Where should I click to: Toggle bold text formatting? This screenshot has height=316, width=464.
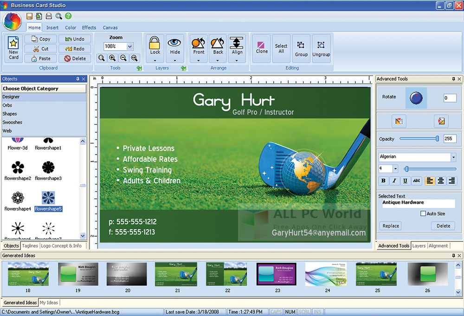383,181
